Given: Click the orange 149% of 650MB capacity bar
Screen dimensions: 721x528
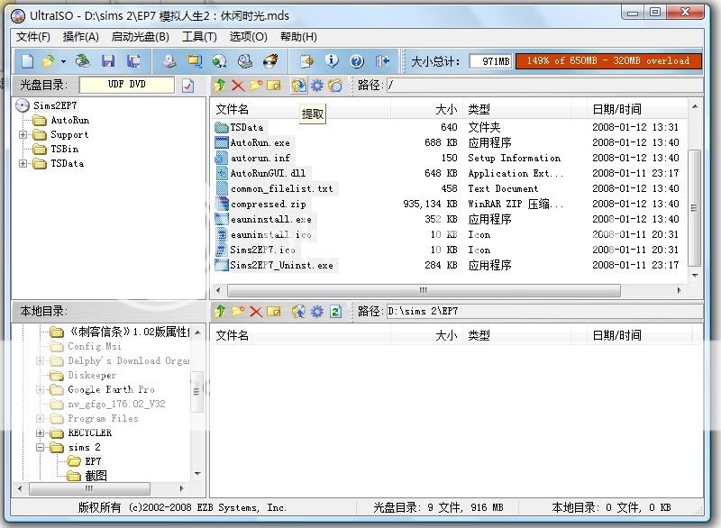Looking at the screenshot, I should (608, 61).
